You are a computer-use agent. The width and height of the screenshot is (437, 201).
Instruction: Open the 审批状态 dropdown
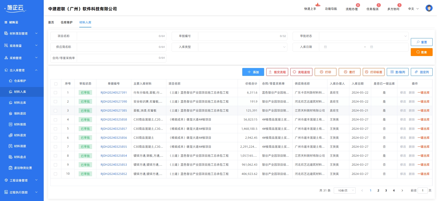point(364,36)
